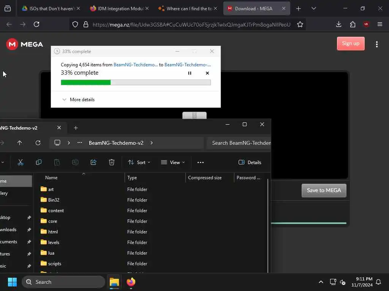Click the shield tracking protection icon
Screen dimensions: 389x291
point(75,24)
